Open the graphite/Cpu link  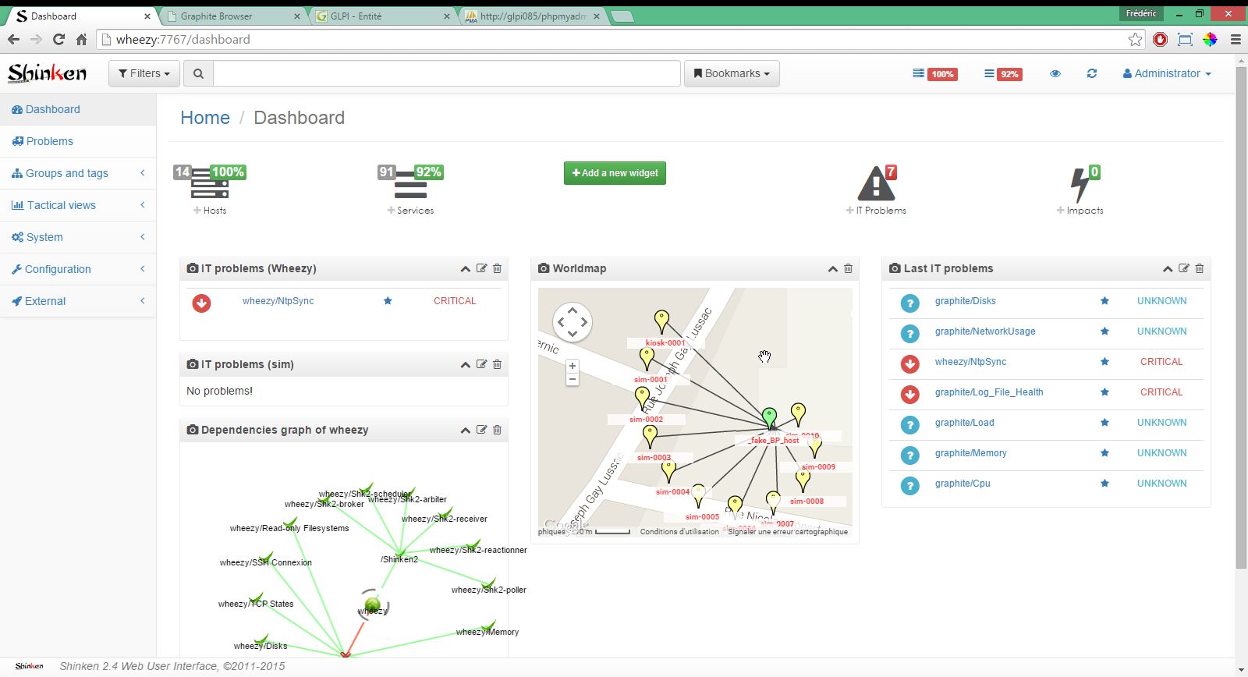(x=963, y=484)
